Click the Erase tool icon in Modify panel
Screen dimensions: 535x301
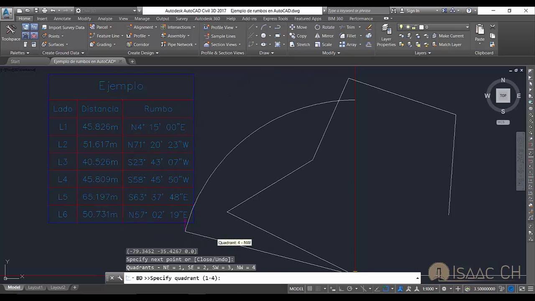pos(369,27)
